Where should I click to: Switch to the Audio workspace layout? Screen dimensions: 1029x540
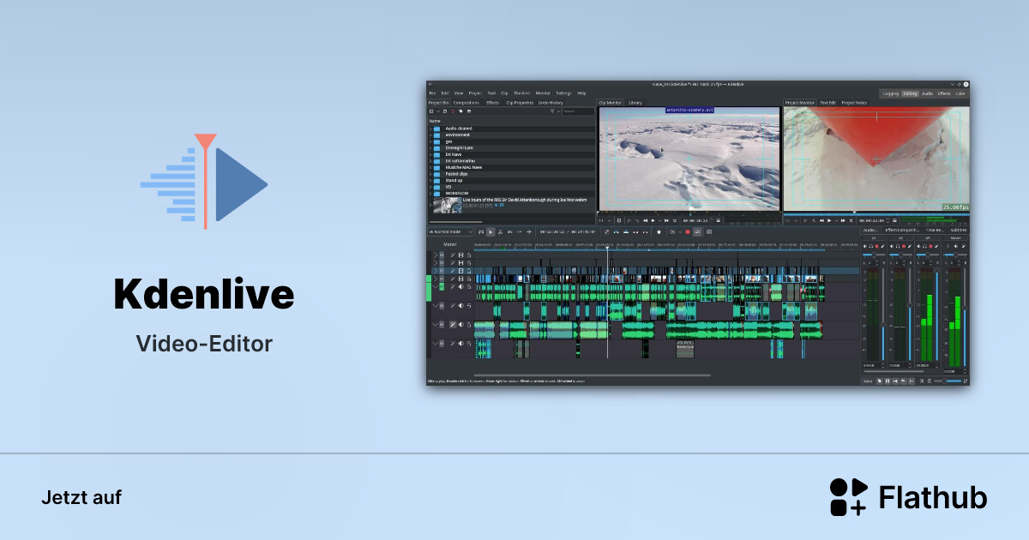click(928, 93)
